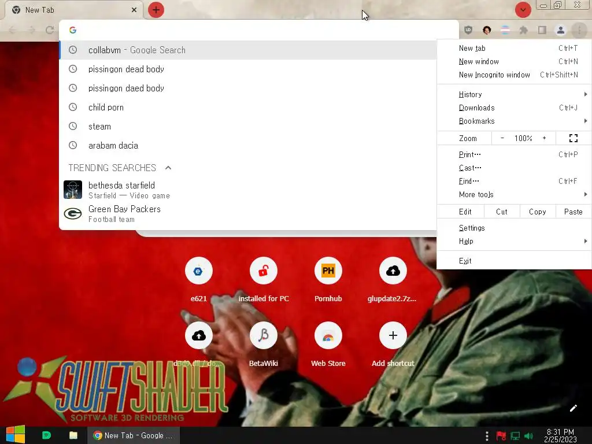Open the network tray icon

(x=515, y=436)
